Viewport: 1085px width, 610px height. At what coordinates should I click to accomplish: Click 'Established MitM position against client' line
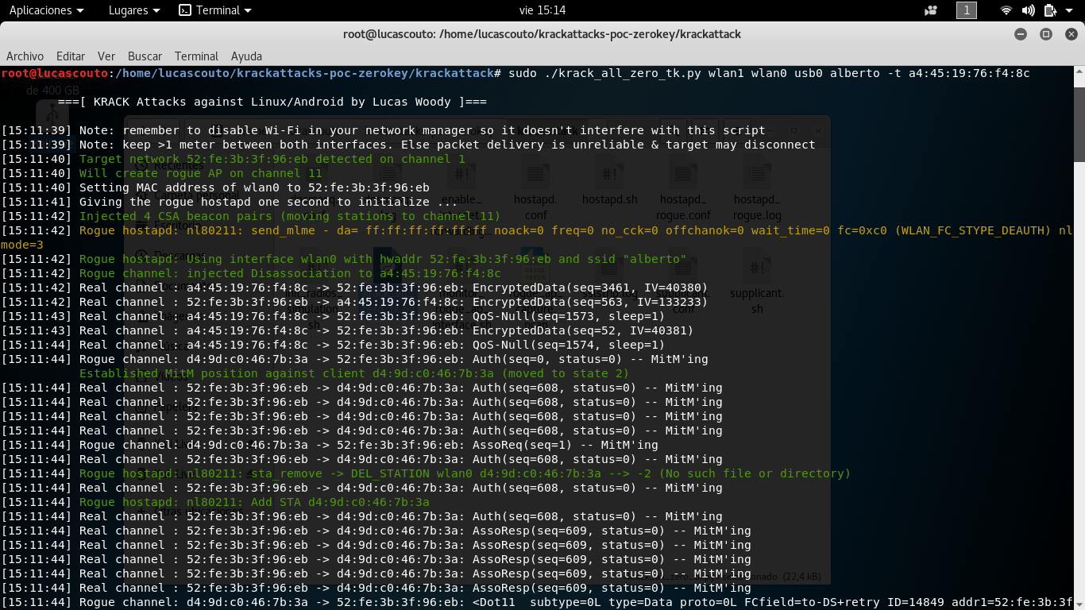[x=353, y=373]
